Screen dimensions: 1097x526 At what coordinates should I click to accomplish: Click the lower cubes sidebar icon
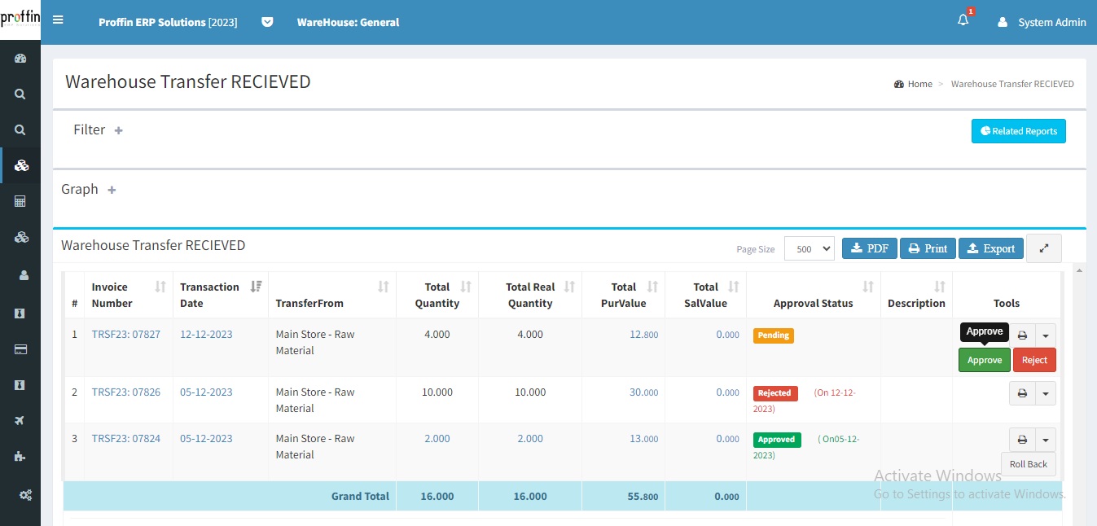pyautogui.click(x=21, y=237)
